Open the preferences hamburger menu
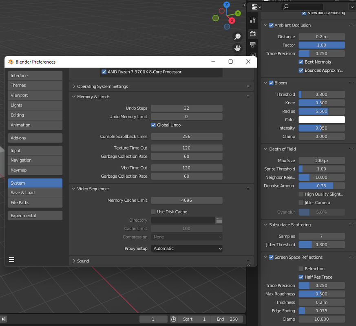Image resolution: width=356 pixels, height=326 pixels. tap(11, 259)
